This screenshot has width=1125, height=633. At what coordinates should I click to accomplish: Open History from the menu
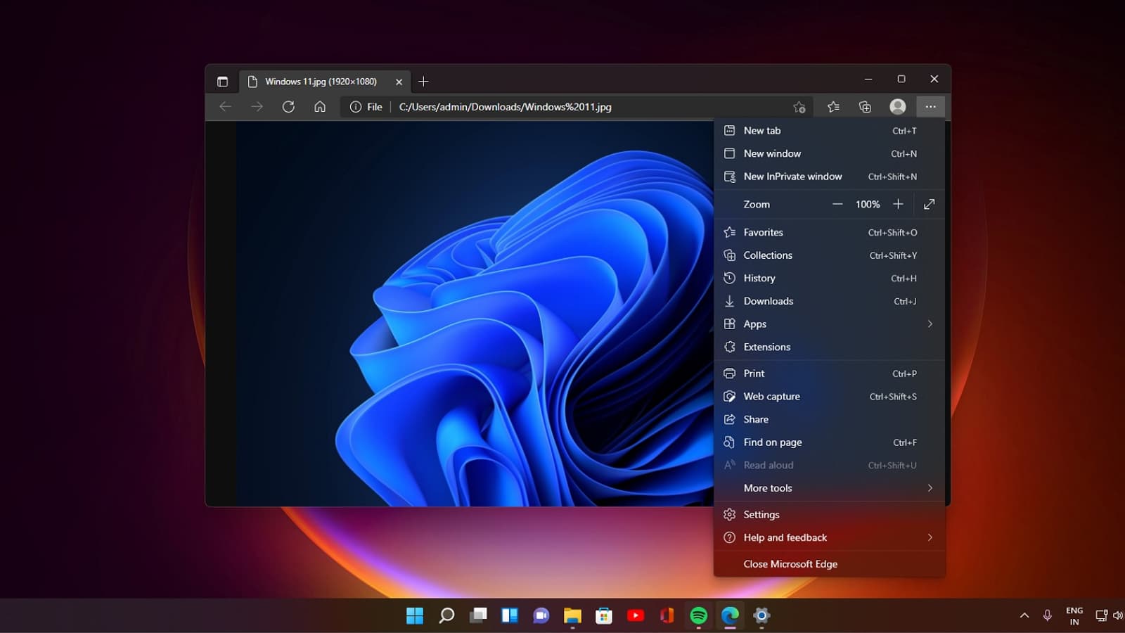coord(830,279)
